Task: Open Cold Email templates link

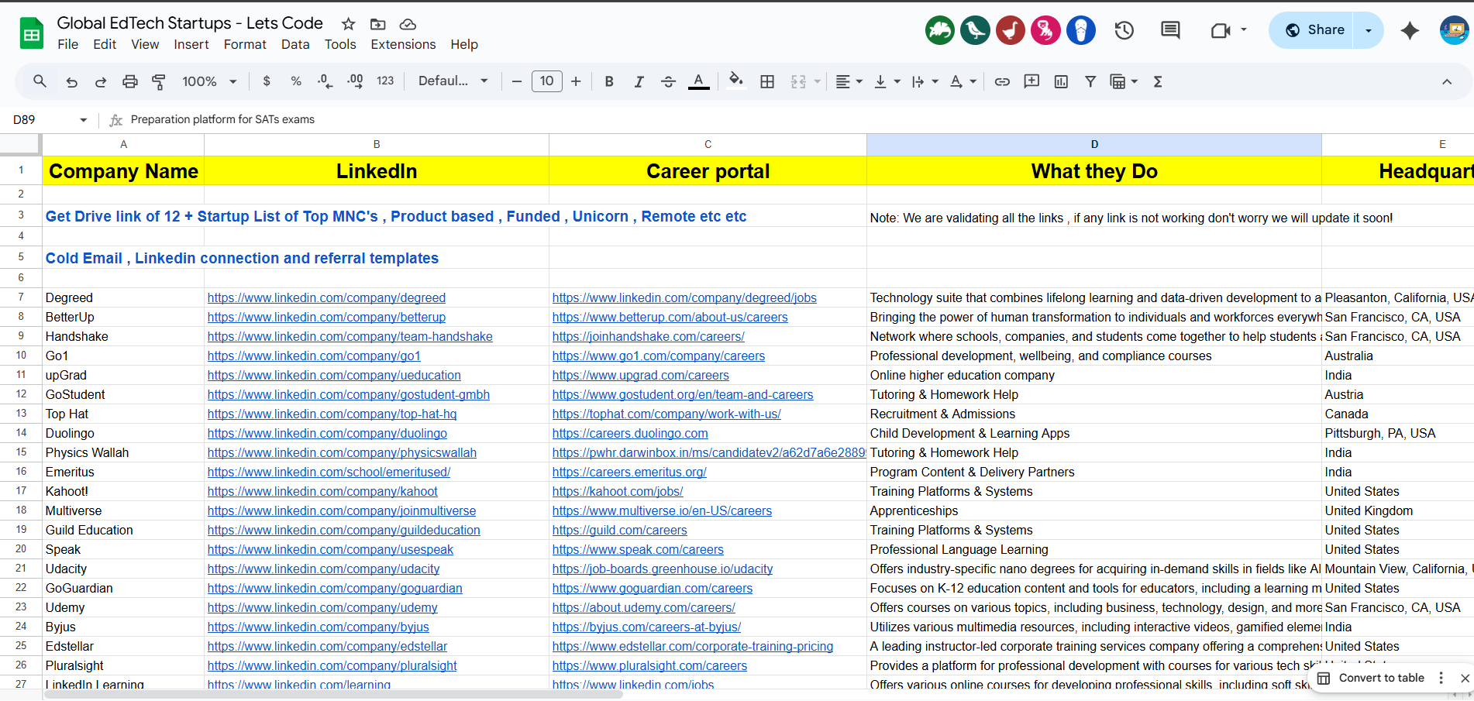Action: pos(242,259)
